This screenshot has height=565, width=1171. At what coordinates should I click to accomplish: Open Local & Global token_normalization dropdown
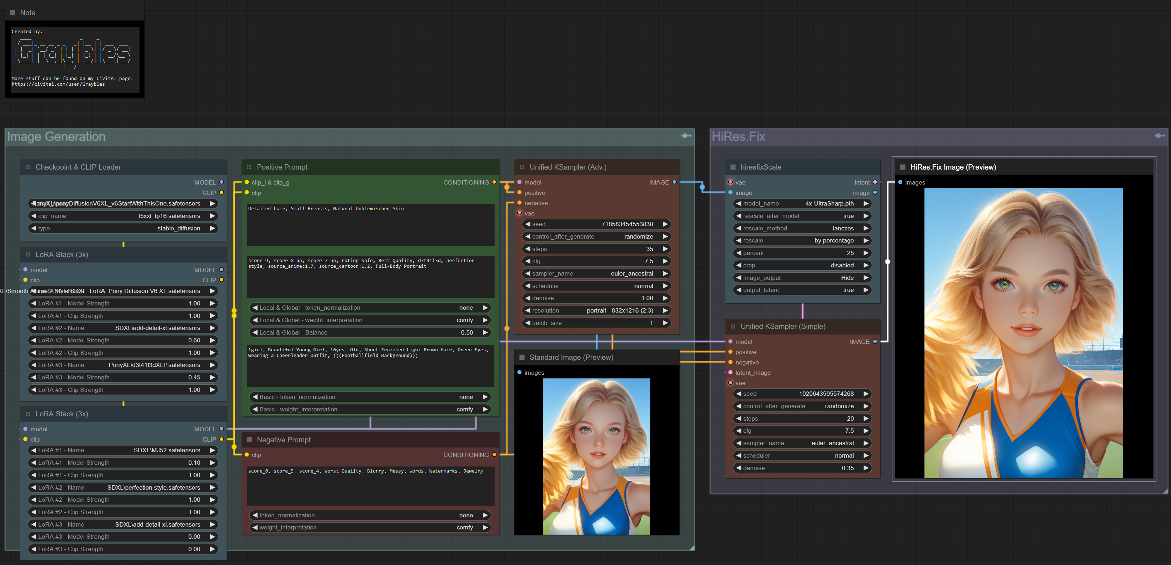click(x=370, y=308)
